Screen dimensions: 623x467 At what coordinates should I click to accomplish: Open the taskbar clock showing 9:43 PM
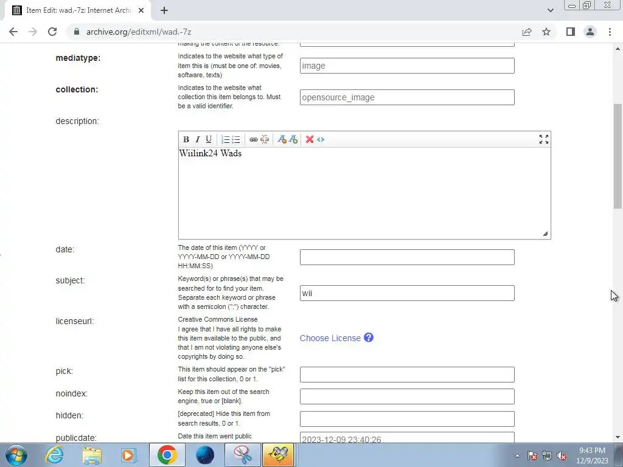(592, 455)
